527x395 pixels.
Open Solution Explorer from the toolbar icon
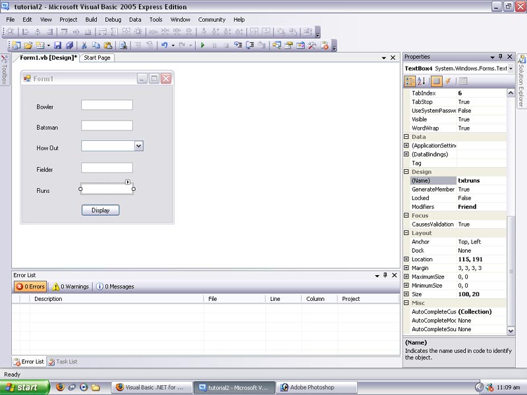[x=277, y=45]
